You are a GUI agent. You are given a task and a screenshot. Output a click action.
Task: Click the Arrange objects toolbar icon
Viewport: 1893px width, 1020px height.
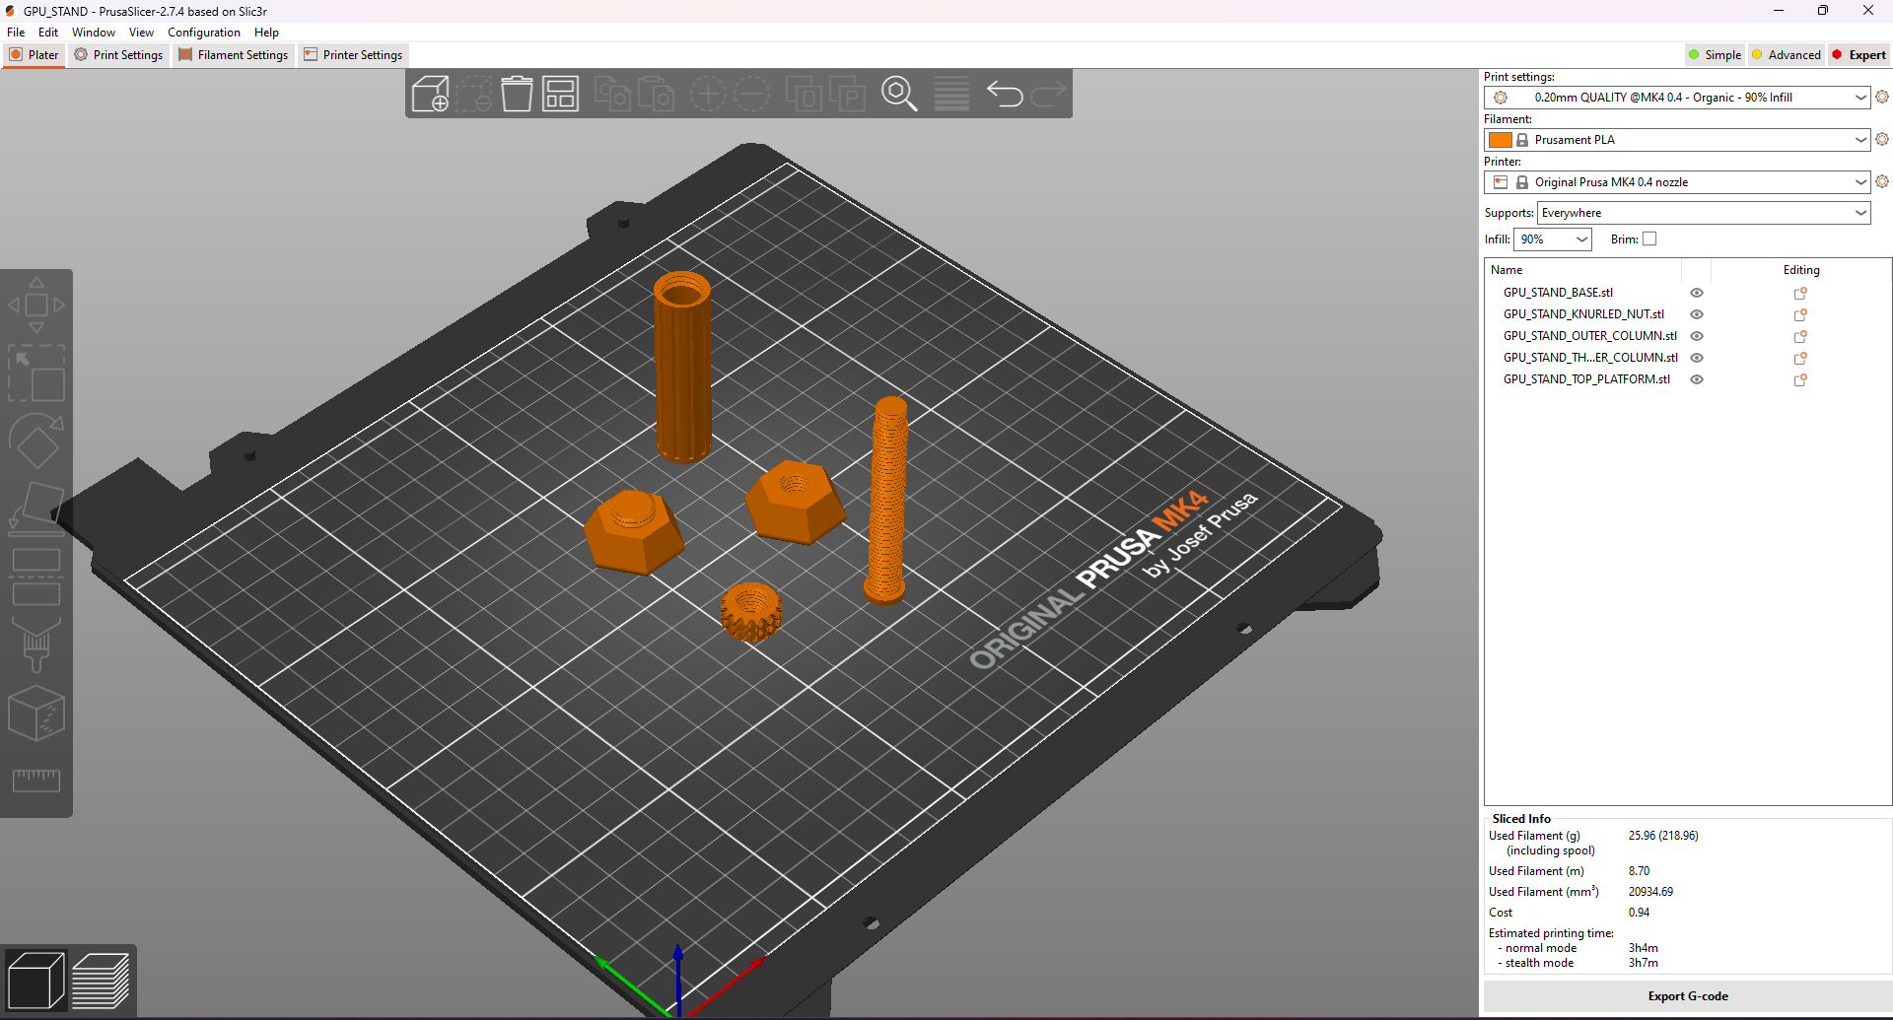(560, 94)
